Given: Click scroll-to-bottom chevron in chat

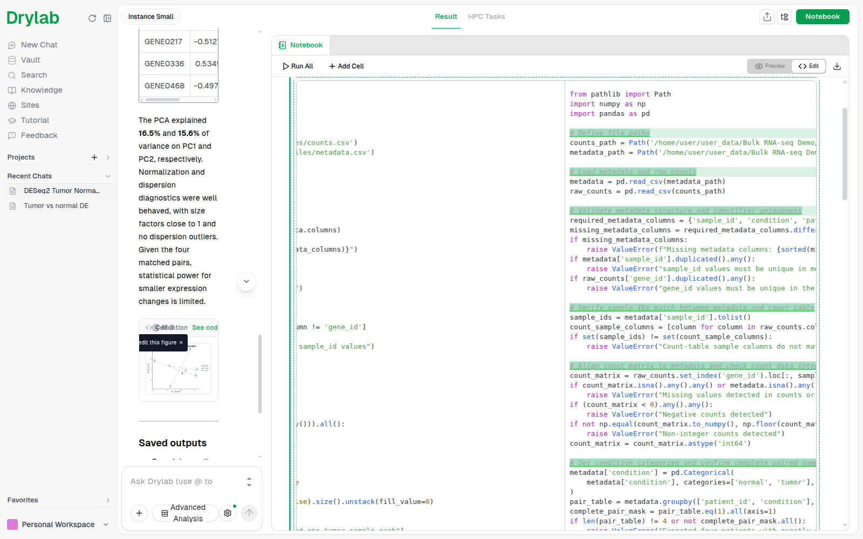Looking at the screenshot, I should point(246,281).
